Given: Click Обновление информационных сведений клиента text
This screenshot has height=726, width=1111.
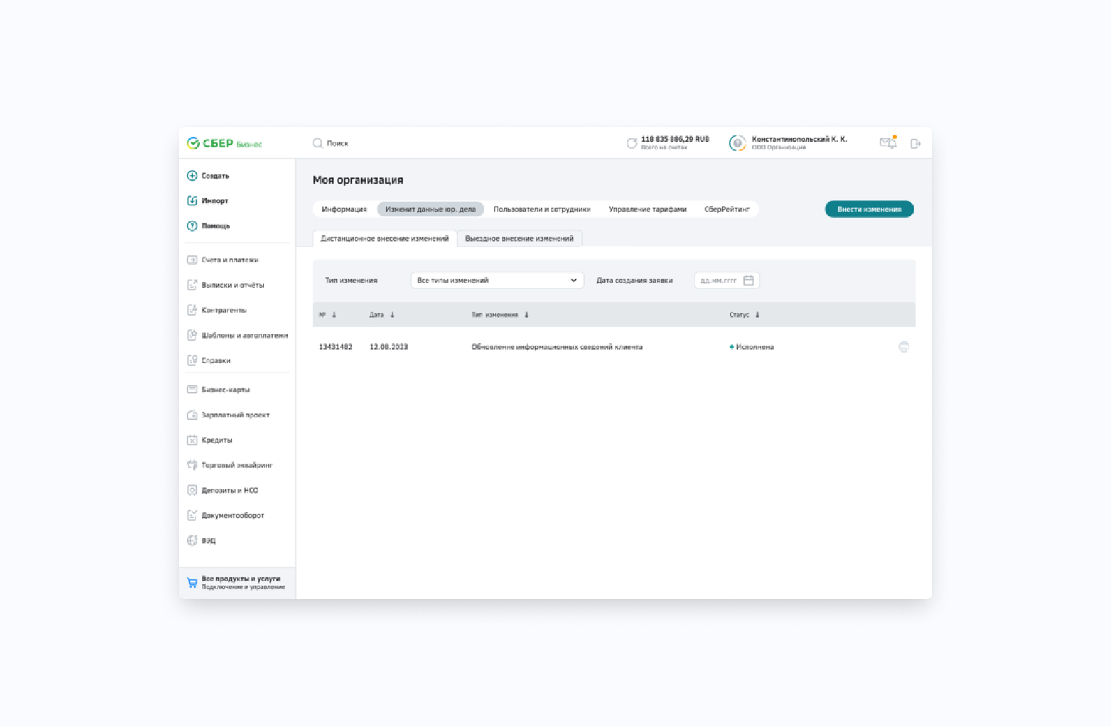Looking at the screenshot, I should click(x=557, y=347).
